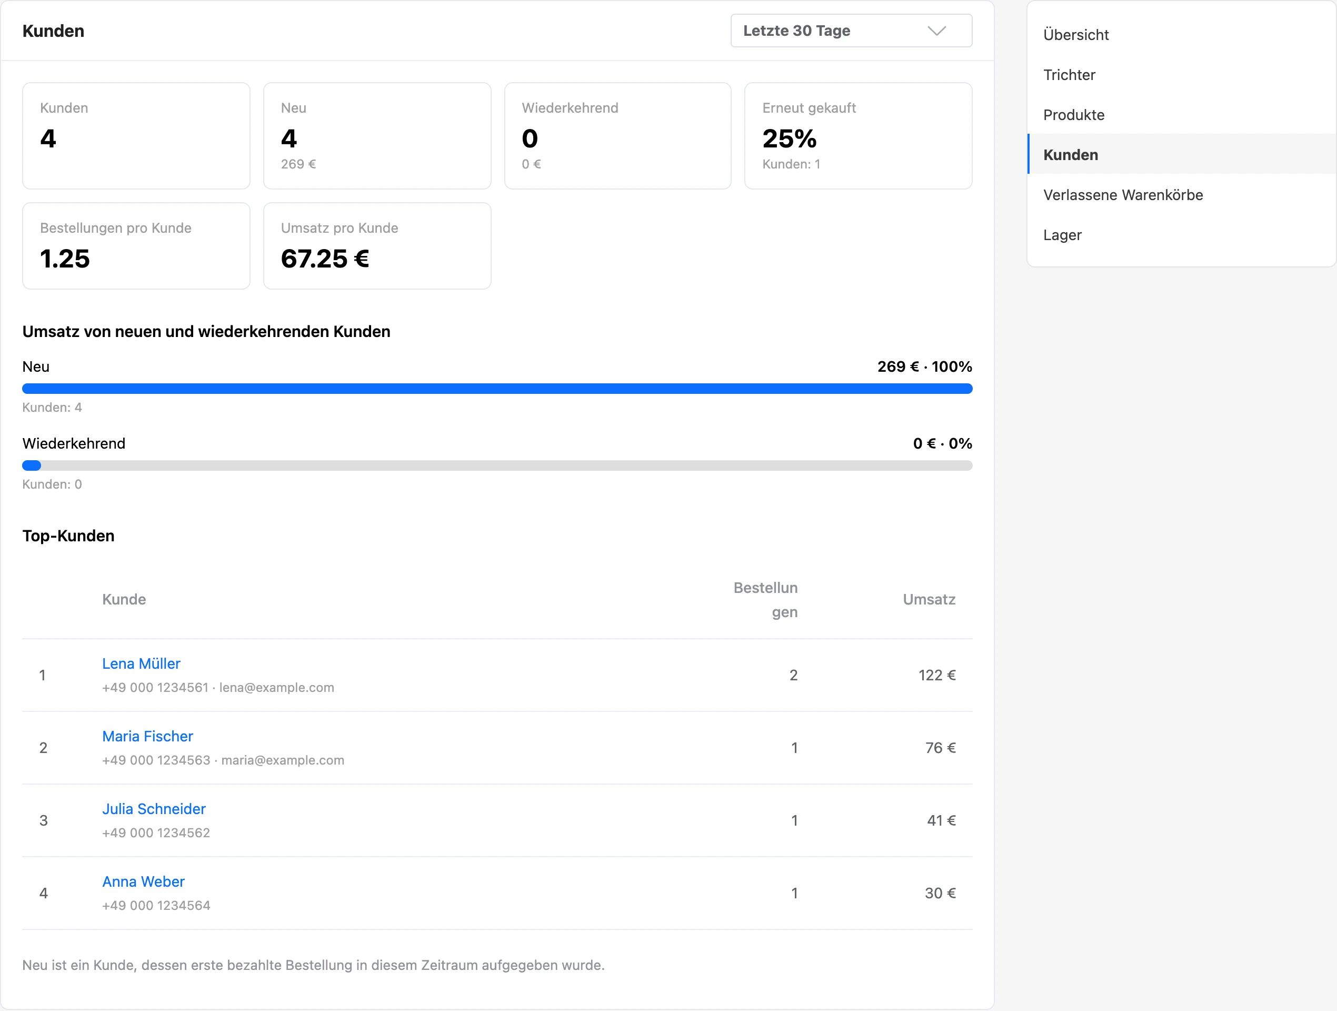Open customer Anna Weber profile
This screenshot has width=1337, height=1011.
pos(143,881)
